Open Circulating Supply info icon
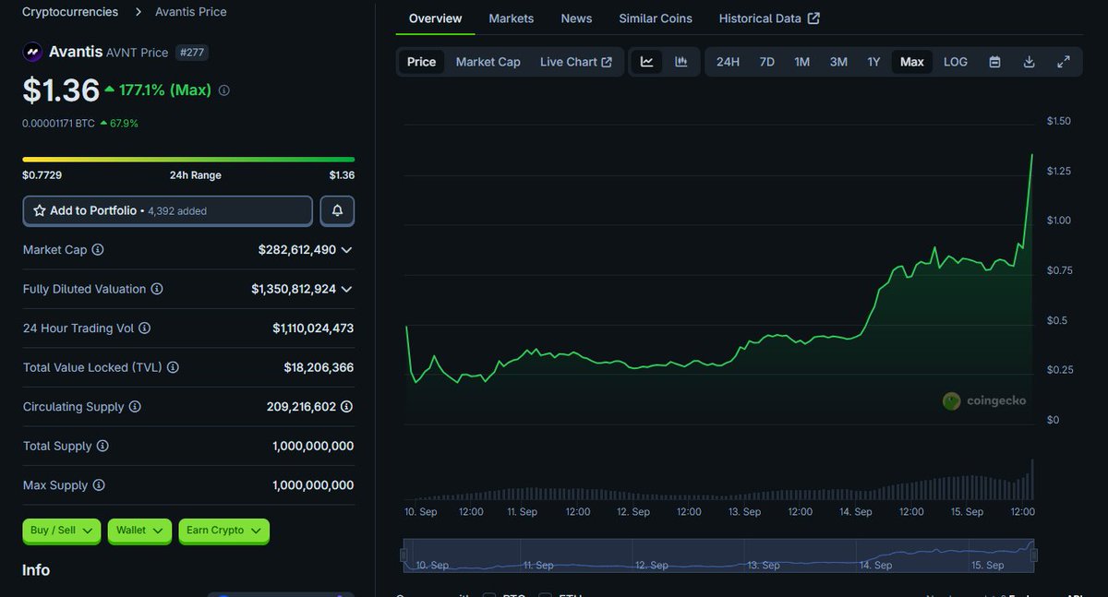This screenshot has height=597, width=1108. pyautogui.click(x=135, y=407)
